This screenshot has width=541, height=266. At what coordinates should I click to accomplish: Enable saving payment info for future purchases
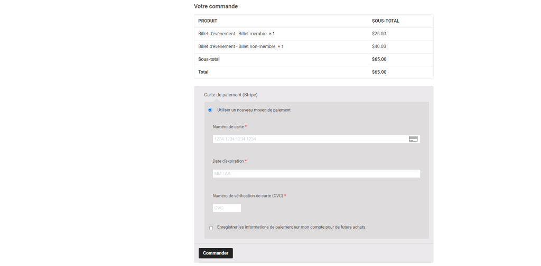[211, 228]
